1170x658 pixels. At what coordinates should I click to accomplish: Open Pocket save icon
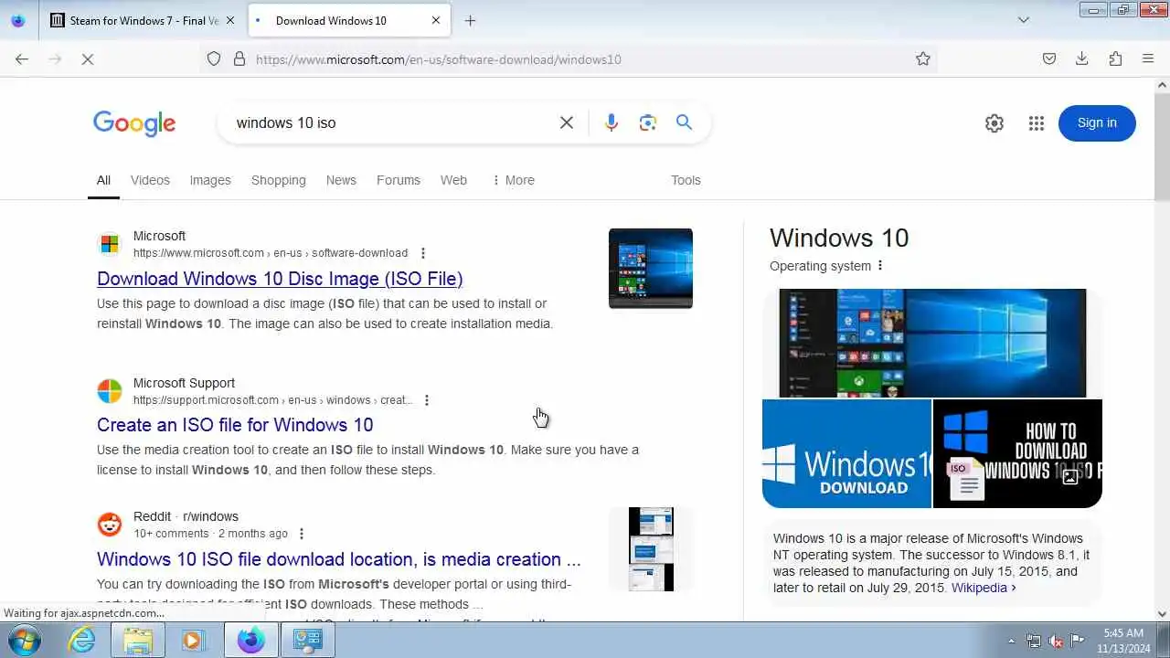pos(1049,58)
